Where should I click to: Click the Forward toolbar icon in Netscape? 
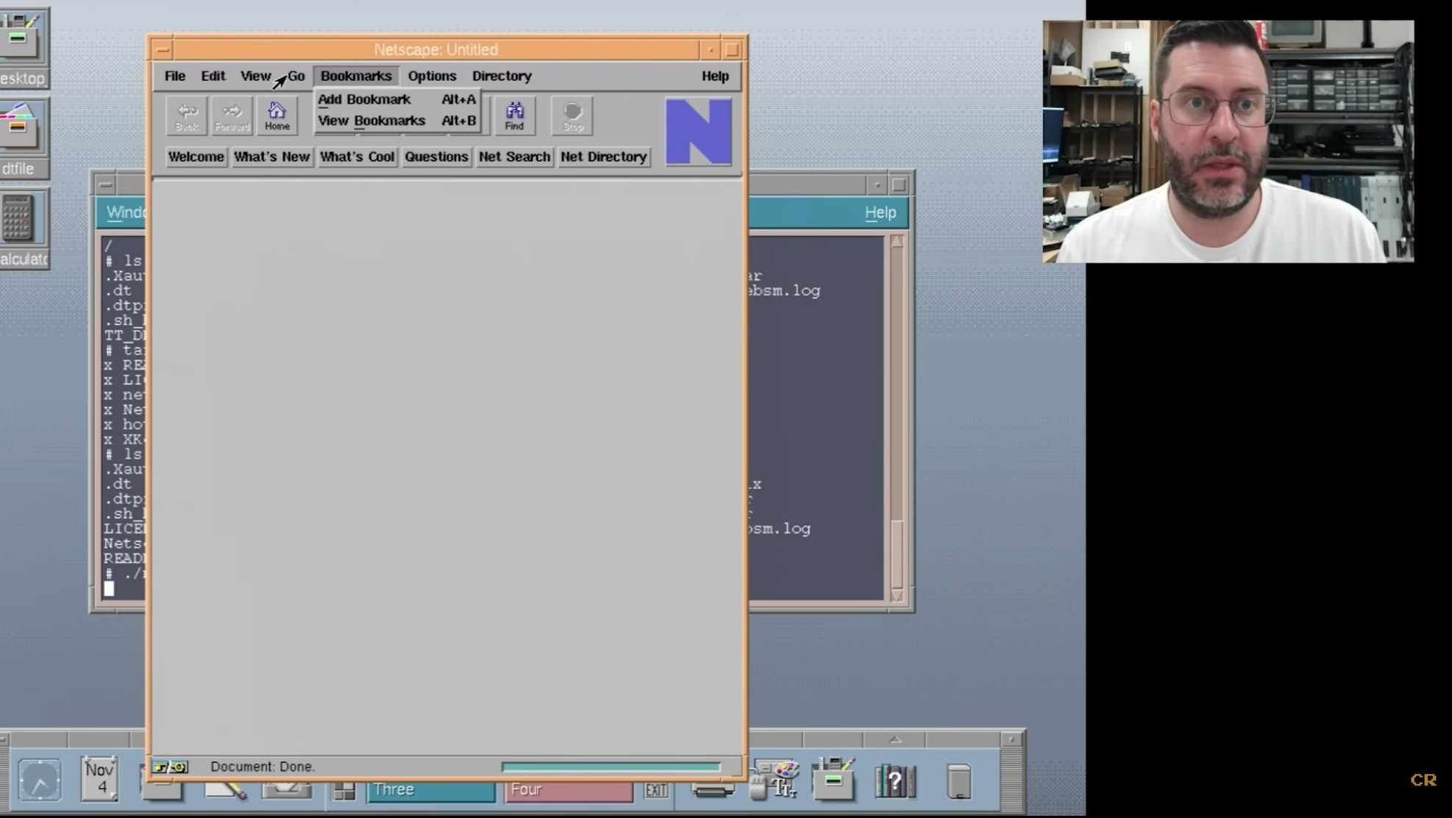pyautogui.click(x=232, y=116)
